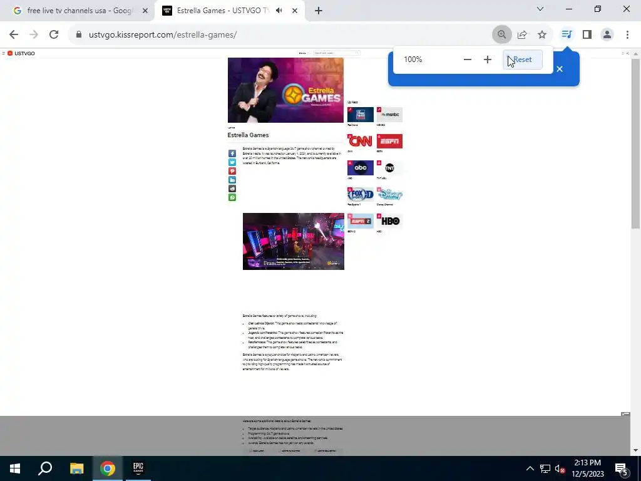Viewport: 641px width, 481px height.
Task: Open Epic Games Launcher from the taskbar
Action: pyautogui.click(x=138, y=468)
